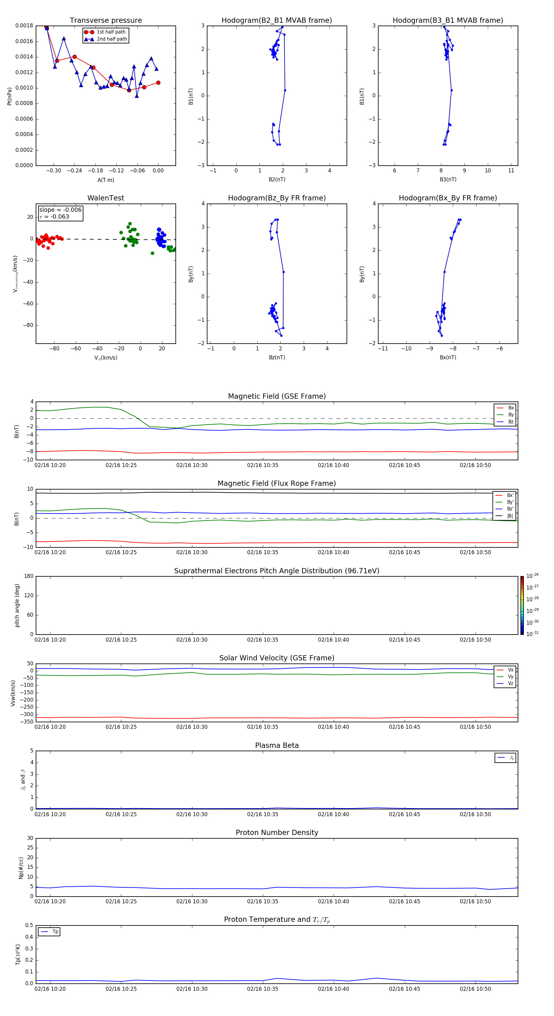Select the Bx' entry in flux rope legend
554x1016 pixels.
pyautogui.click(x=505, y=495)
